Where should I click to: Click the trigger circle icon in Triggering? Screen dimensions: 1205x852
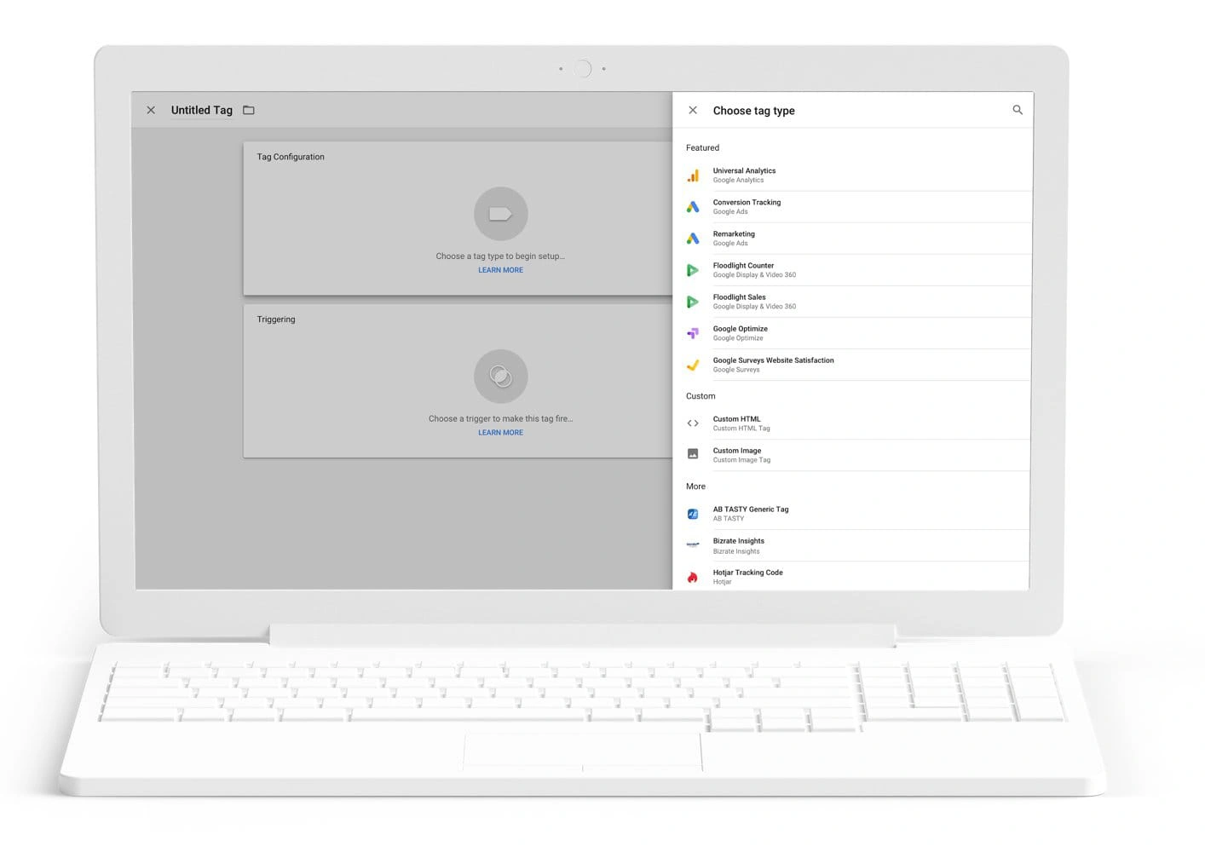[501, 377]
